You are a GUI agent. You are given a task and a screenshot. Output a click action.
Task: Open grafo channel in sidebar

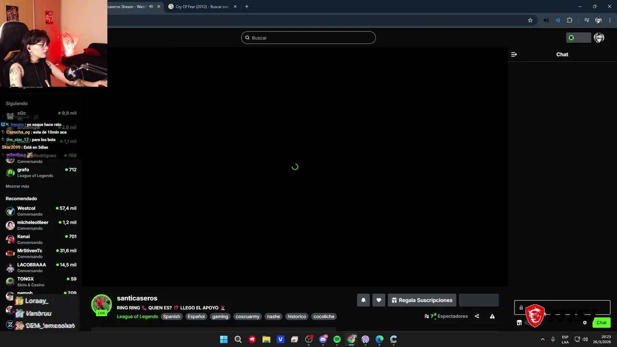click(x=41, y=173)
